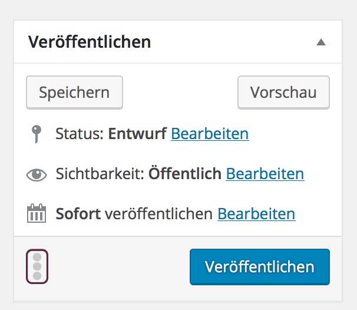Viewport: 357px width, 310px height.
Task: Click the pin icon next to Status
Action: click(x=37, y=134)
